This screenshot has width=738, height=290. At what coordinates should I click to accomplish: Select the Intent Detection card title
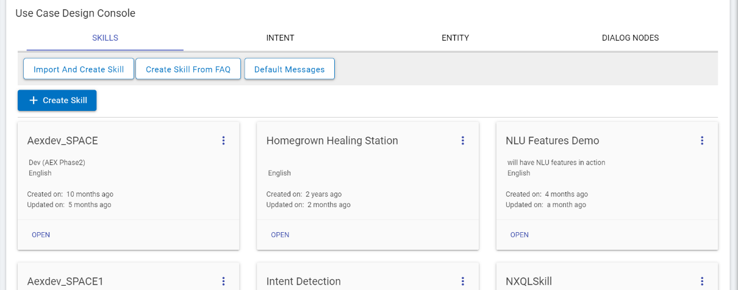click(x=303, y=281)
